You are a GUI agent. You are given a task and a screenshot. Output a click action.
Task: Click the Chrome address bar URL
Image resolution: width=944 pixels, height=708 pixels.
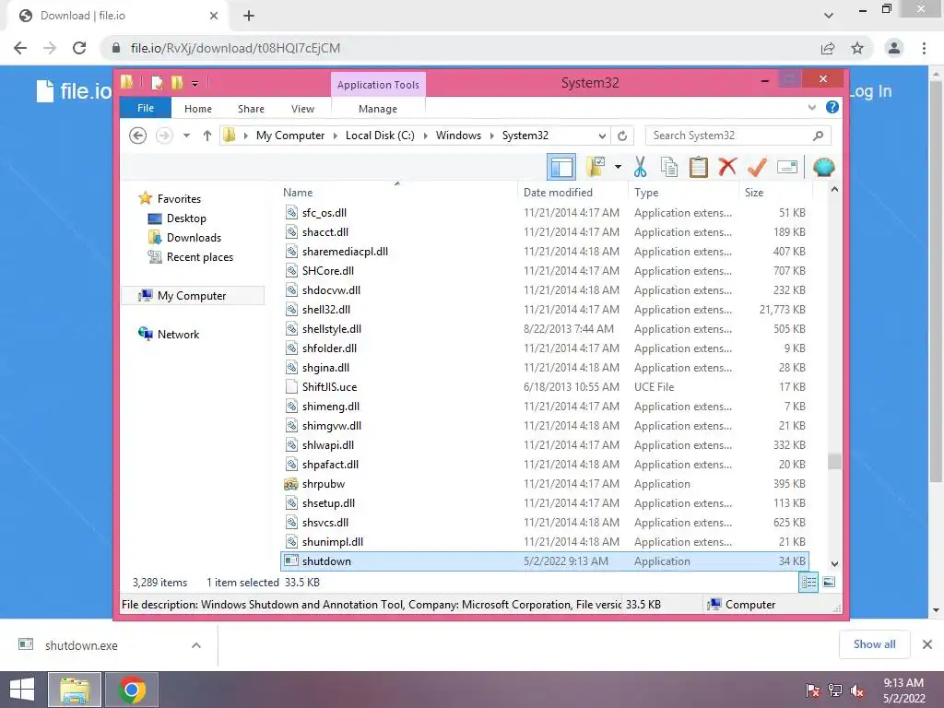click(x=235, y=48)
